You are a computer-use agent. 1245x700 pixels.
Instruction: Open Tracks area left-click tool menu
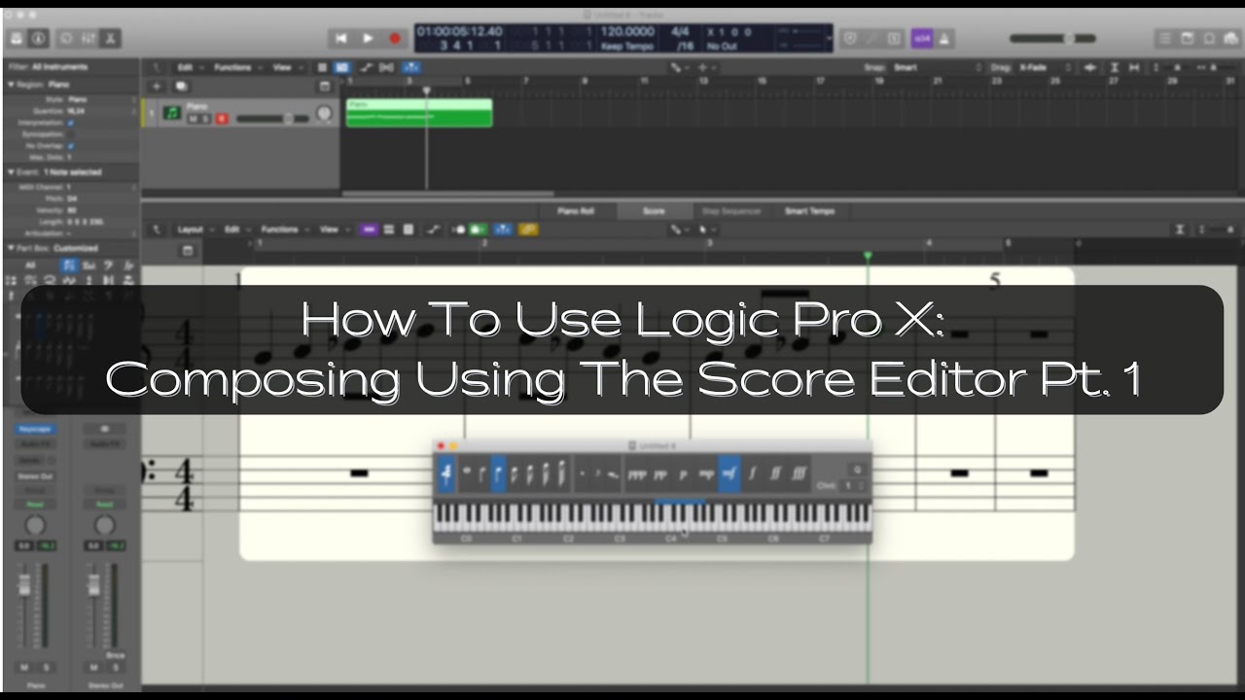pyautogui.click(x=680, y=67)
